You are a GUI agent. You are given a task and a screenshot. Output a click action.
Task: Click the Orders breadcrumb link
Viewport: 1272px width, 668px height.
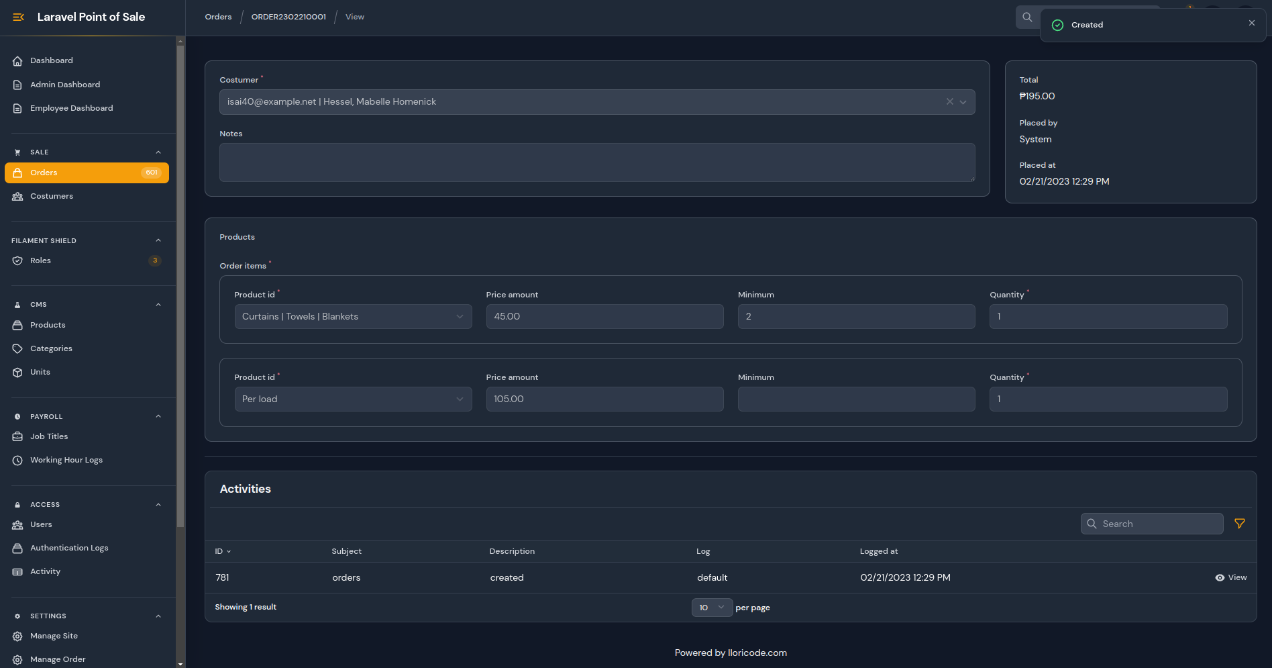click(218, 17)
